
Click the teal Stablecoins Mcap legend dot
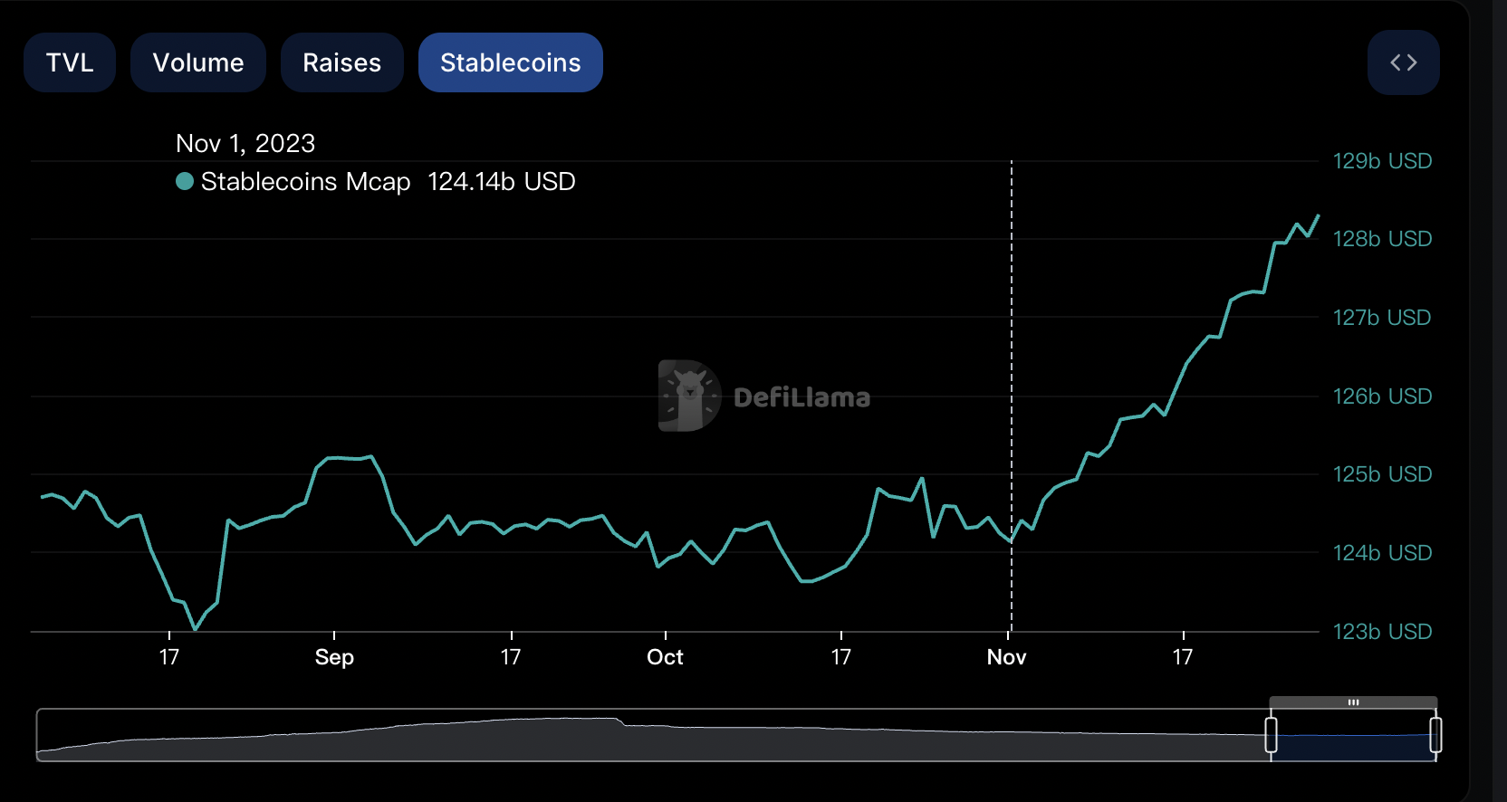pyautogui.click(x=185, y=182)
